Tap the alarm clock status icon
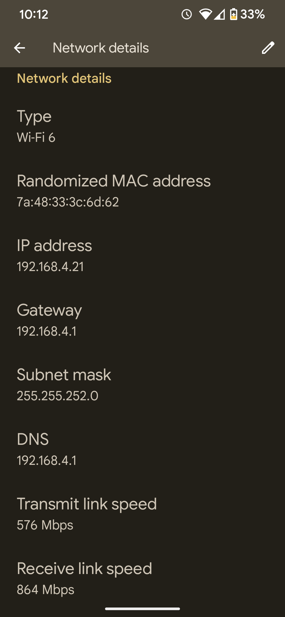Screen dimensions: 285x617 coord(187,14)
